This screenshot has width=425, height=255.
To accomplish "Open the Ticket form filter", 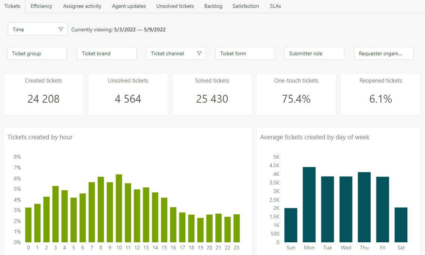I will coord(245,53).
